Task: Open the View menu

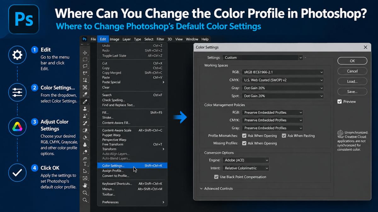Action: [x=179, y=39]
